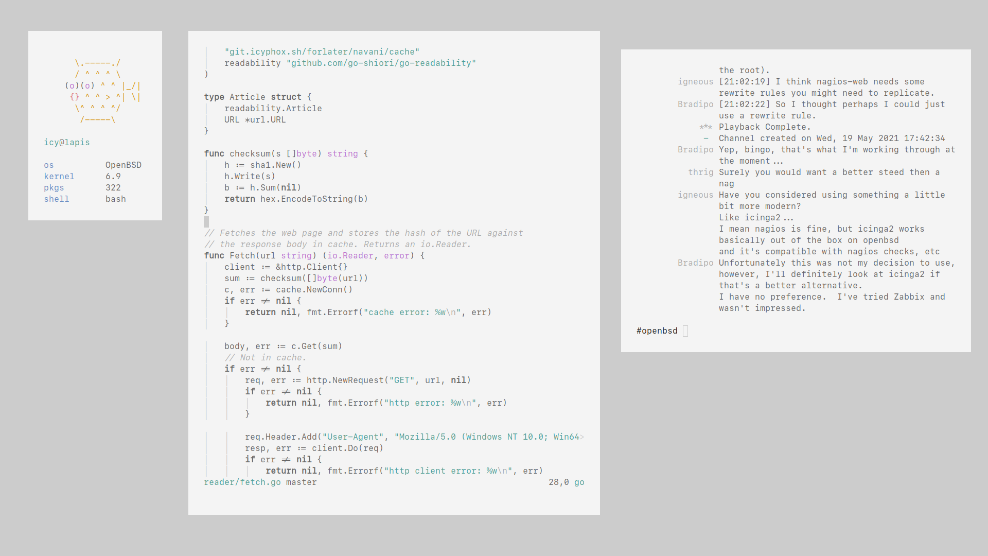Click the "// Not in cache." comment line
Screen dimensions: 988x556
265,358
